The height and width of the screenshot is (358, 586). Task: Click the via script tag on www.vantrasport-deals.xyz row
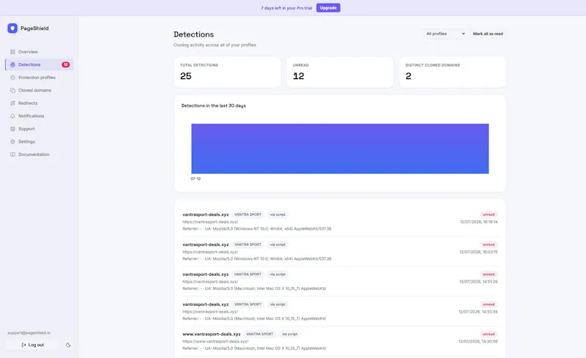(289, 334)
